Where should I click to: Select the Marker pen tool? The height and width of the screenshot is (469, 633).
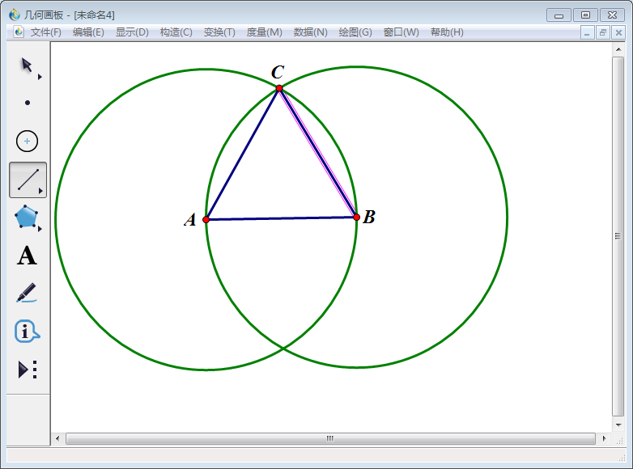tap(27, 293)
